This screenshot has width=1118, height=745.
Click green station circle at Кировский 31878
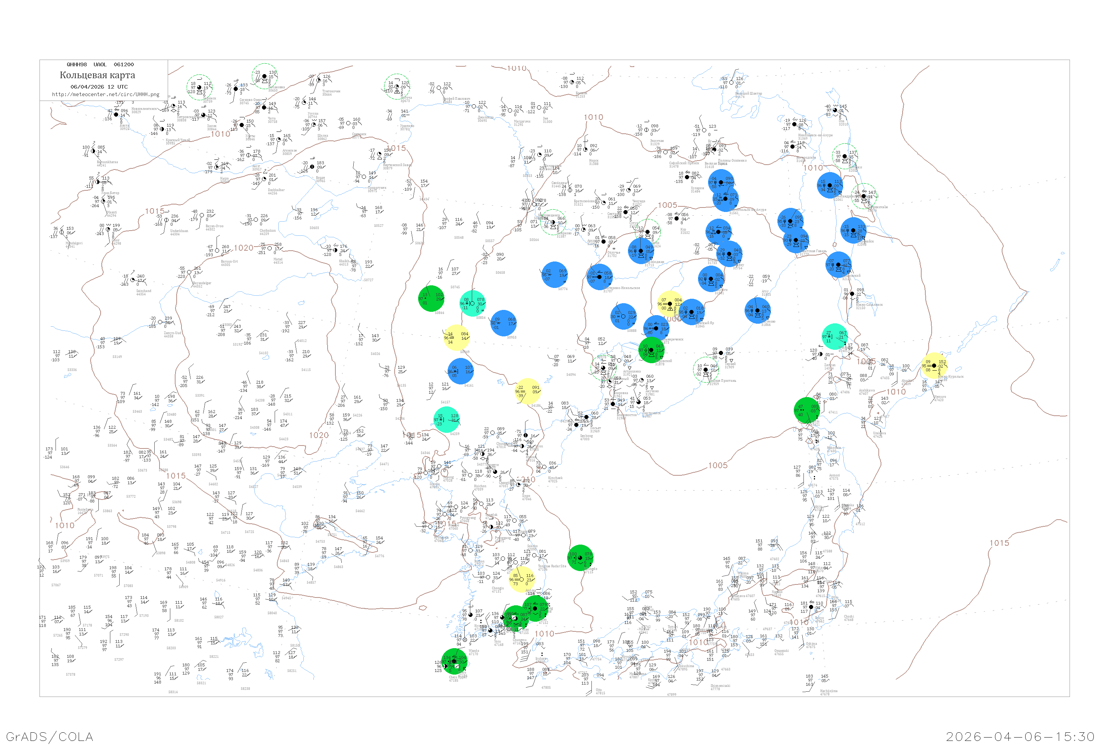pyautogui.click(x=651, y=350)
